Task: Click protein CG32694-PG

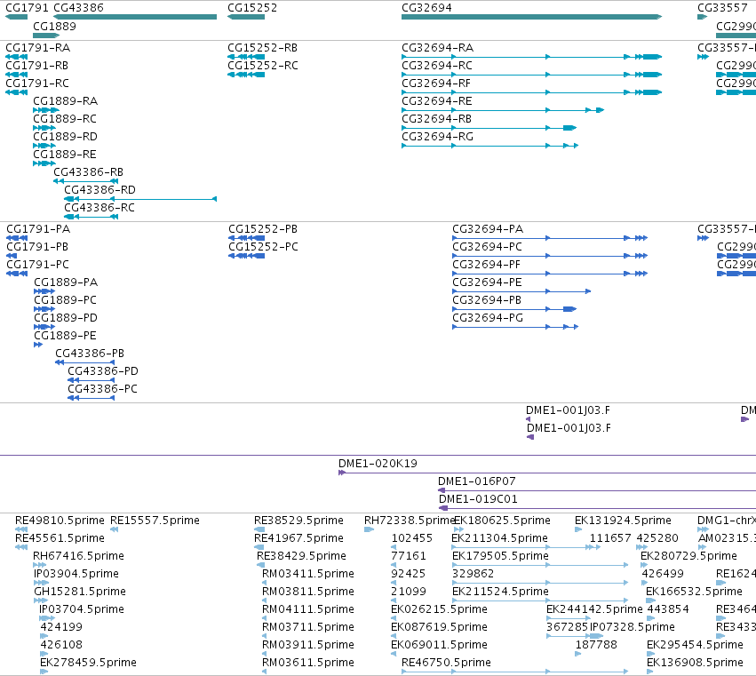Action: click(x=515, y=327)
